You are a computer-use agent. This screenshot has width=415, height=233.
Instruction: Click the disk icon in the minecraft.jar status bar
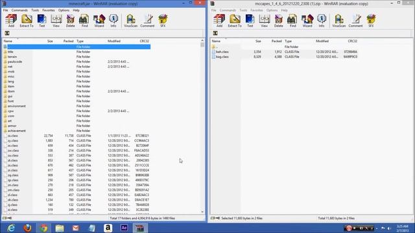(x=5, y=218)
